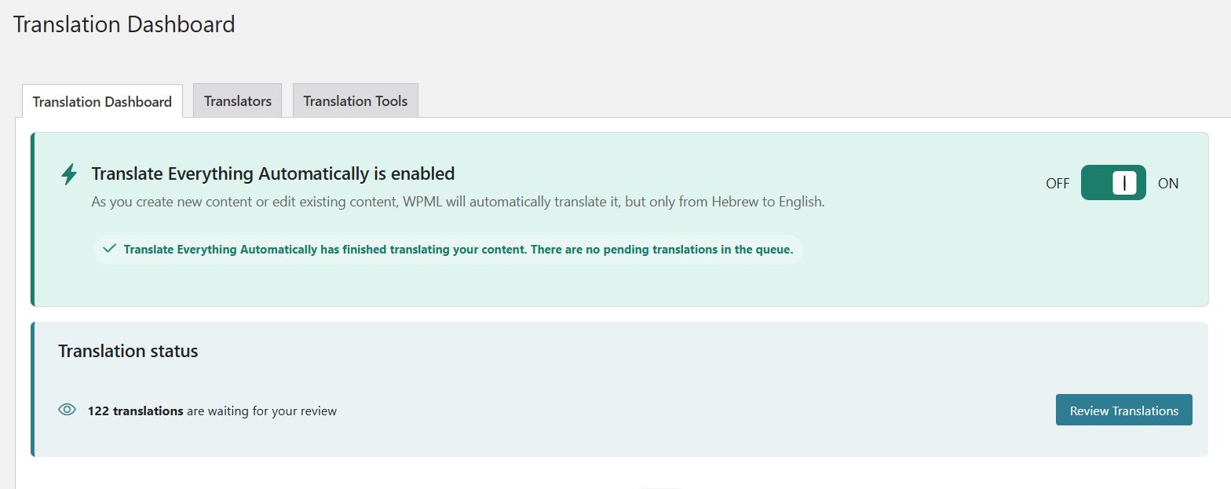This screenshot has height=489, width=1231.
Task: Turn off Translate Everything Automatically switch
Action: coord(1112,183)
